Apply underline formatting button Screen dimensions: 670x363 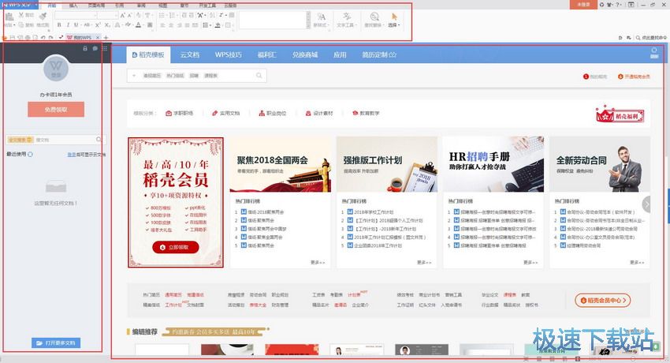pos(76,25)
